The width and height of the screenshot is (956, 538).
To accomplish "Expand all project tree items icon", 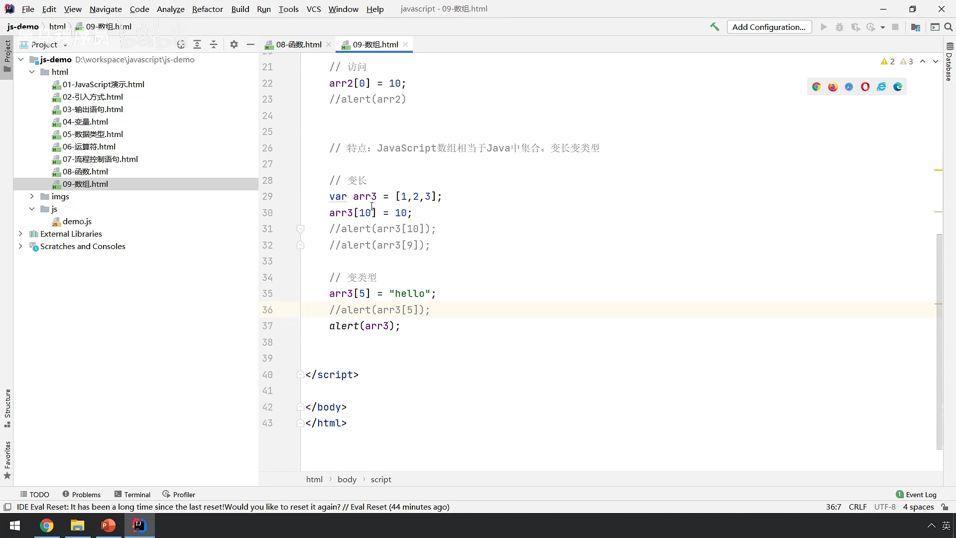I will [x=197, y=44].
